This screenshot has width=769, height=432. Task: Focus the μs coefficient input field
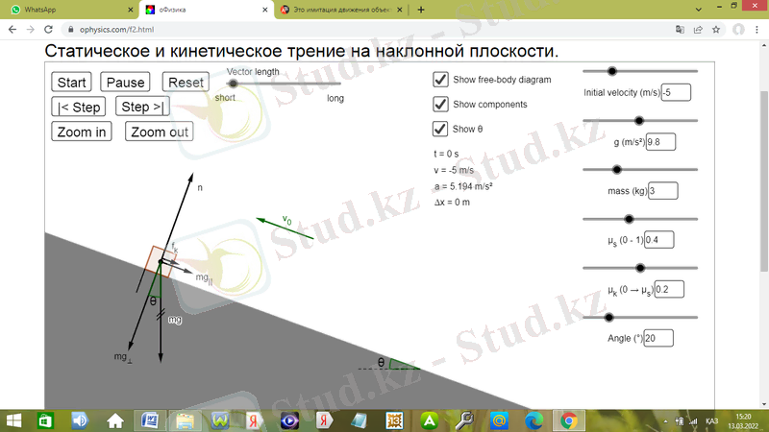click(x=658, y=239)
